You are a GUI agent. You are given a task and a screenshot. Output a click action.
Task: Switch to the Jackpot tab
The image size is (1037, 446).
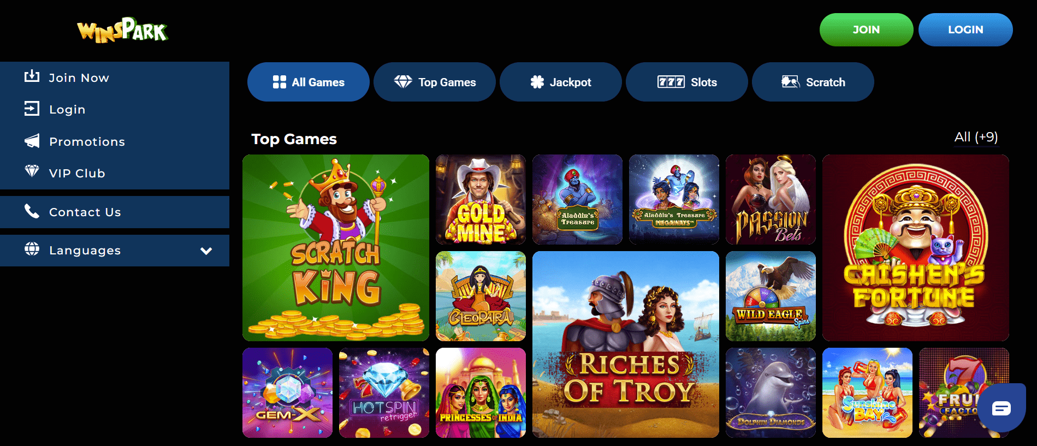tap(561, 82)
